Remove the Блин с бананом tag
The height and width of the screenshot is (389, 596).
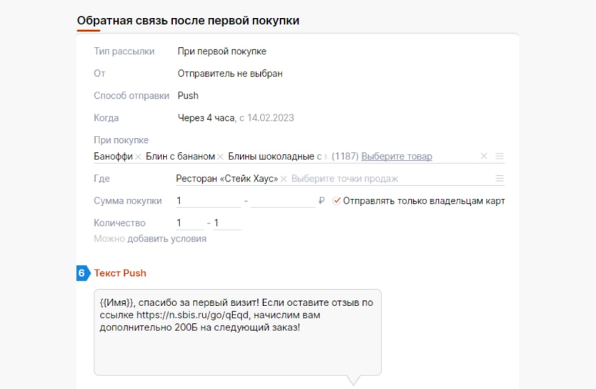[x=220, y=157]
